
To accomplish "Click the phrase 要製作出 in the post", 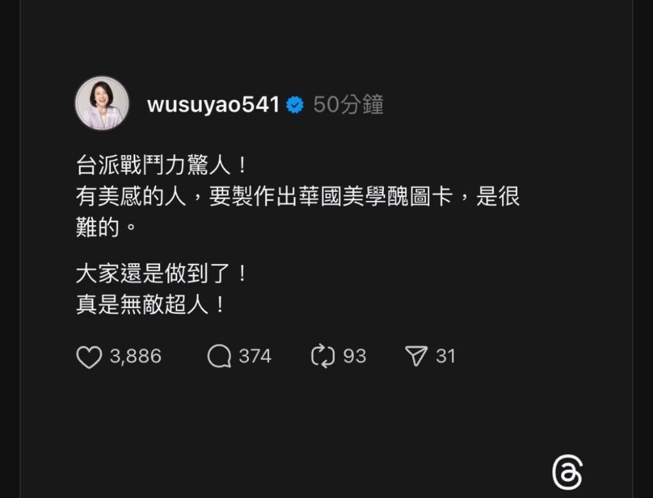I will pos(253,196).
